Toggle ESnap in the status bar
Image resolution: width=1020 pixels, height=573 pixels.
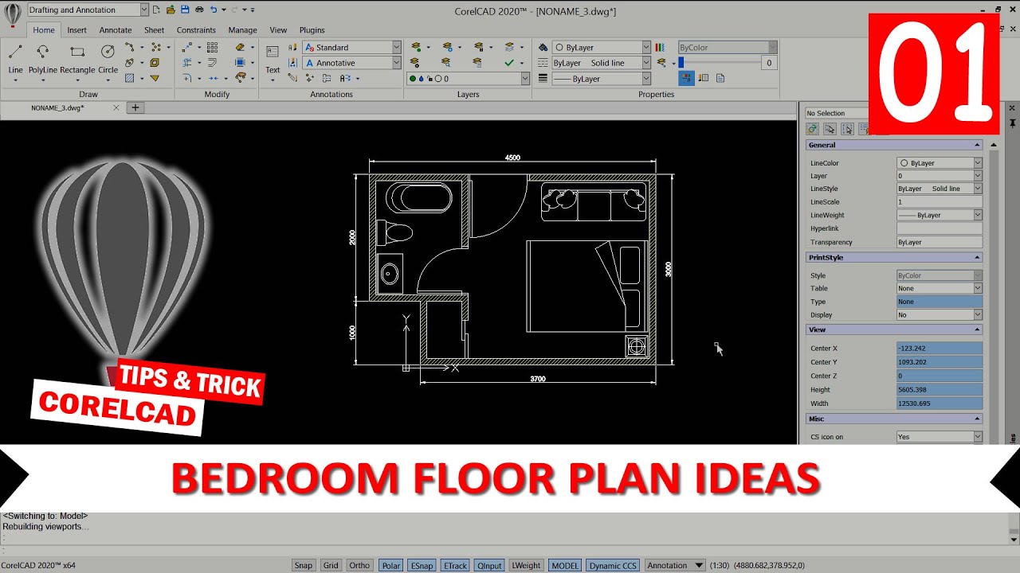421,565
